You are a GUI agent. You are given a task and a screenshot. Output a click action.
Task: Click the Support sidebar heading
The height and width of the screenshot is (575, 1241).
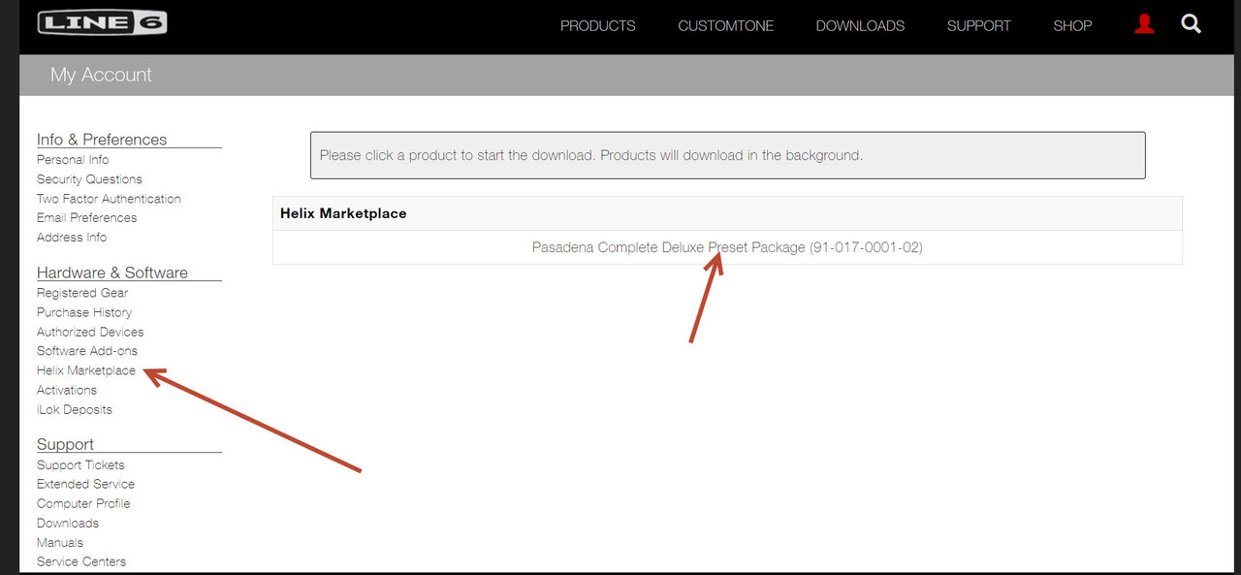click(x=65, y=444)
